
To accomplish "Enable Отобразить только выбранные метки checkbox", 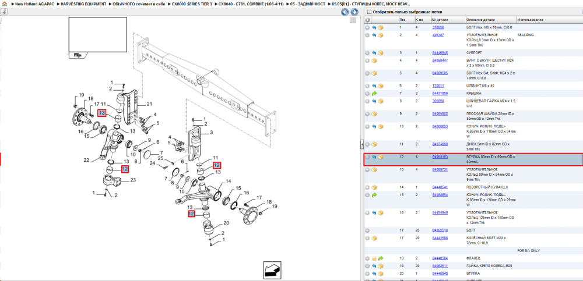I will coord(369,12).
